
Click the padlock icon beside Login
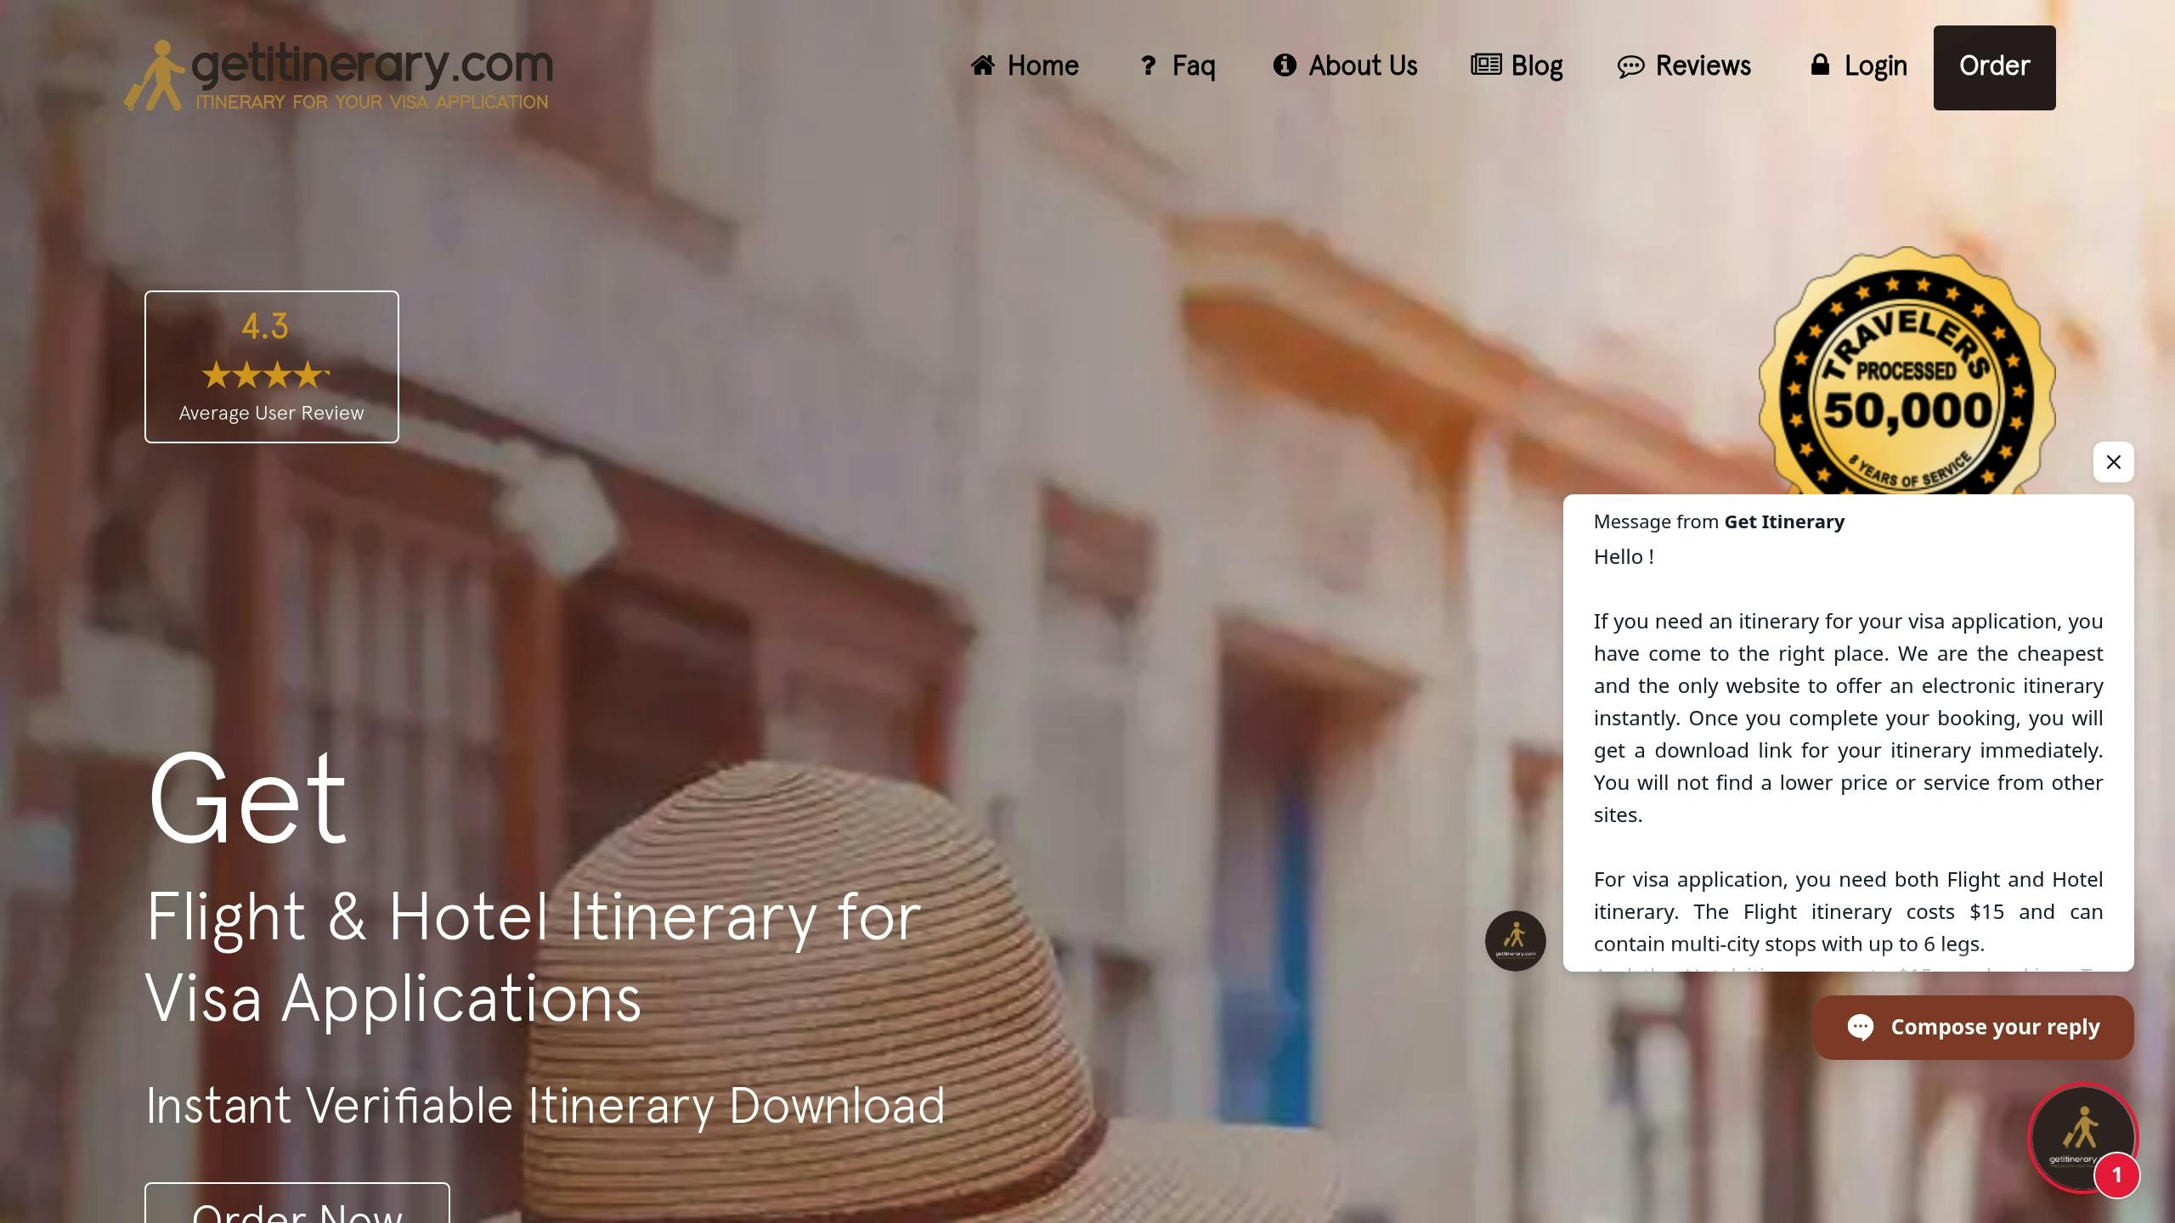click(x=1820, y=65)
